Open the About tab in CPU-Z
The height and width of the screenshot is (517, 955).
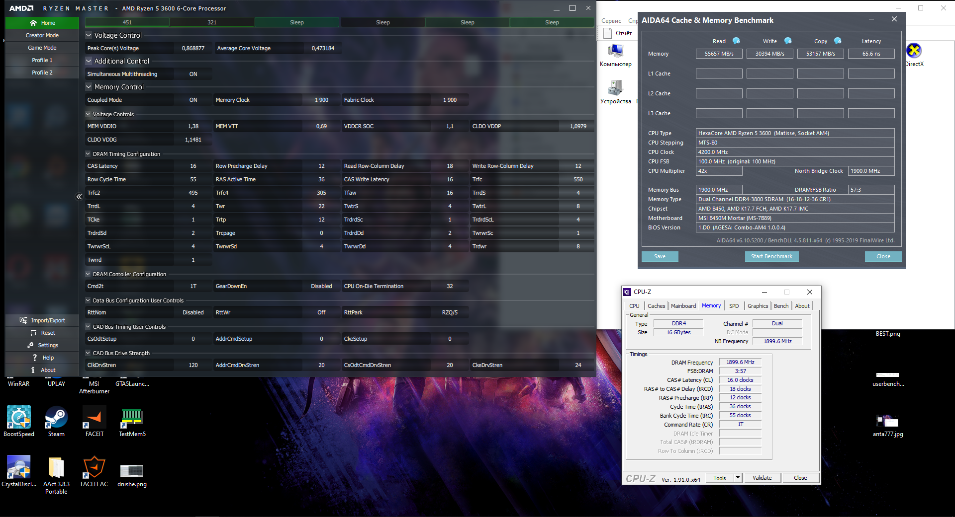tap(802, 306)
